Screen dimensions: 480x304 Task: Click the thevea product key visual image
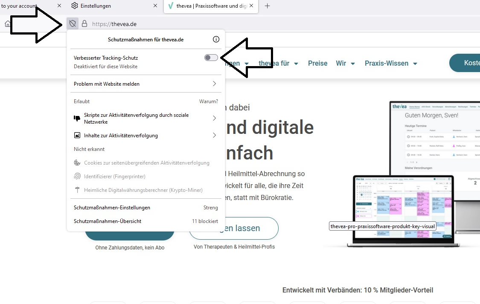[402, 174]
